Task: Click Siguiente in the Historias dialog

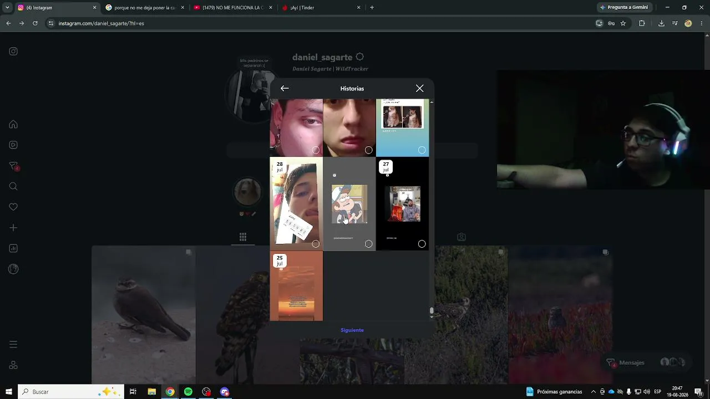Action: point(352,330)
